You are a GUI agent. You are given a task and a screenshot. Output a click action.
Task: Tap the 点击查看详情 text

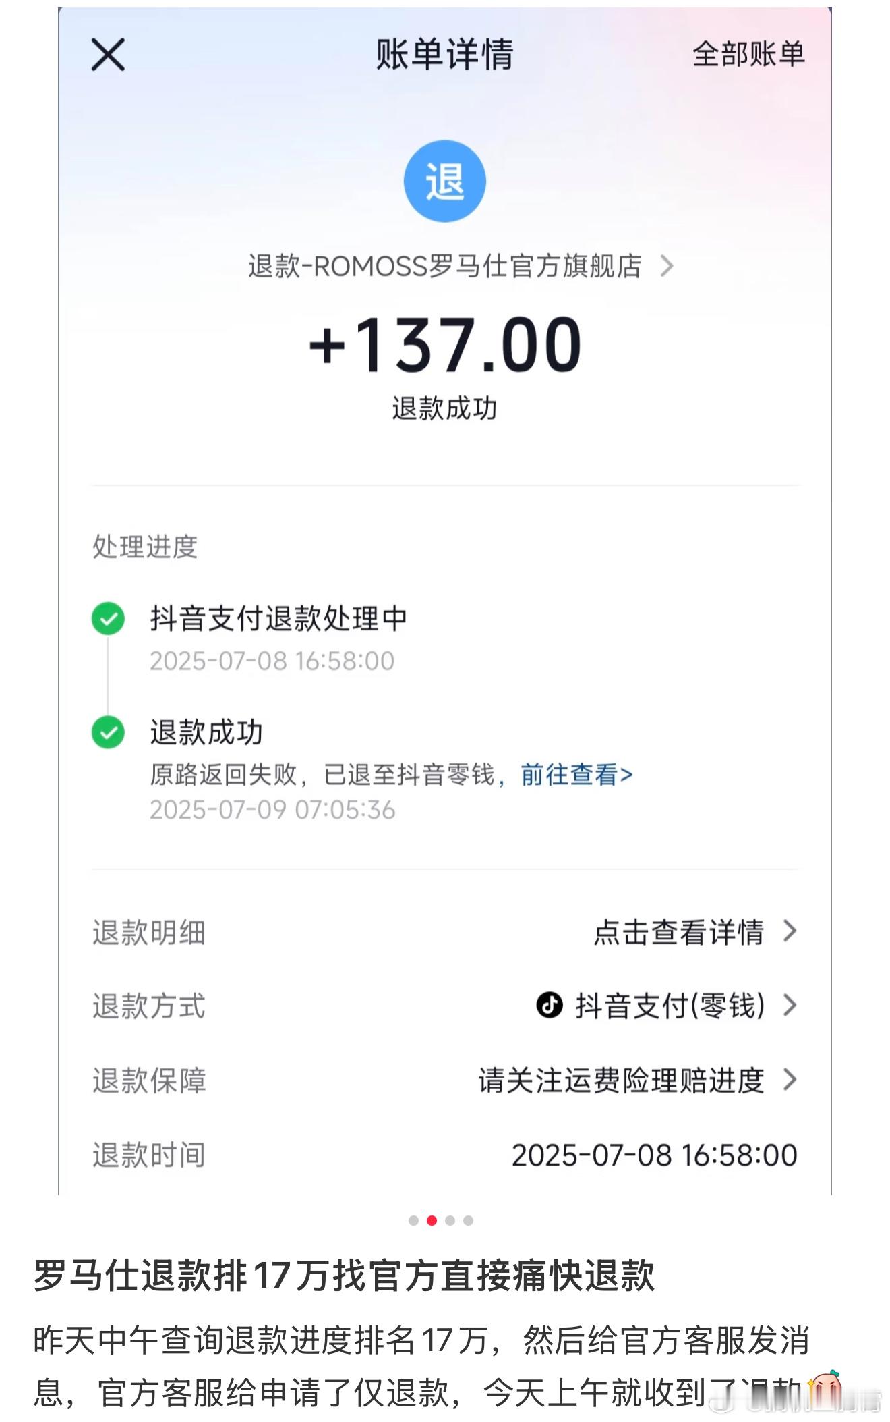click(679, 932)
